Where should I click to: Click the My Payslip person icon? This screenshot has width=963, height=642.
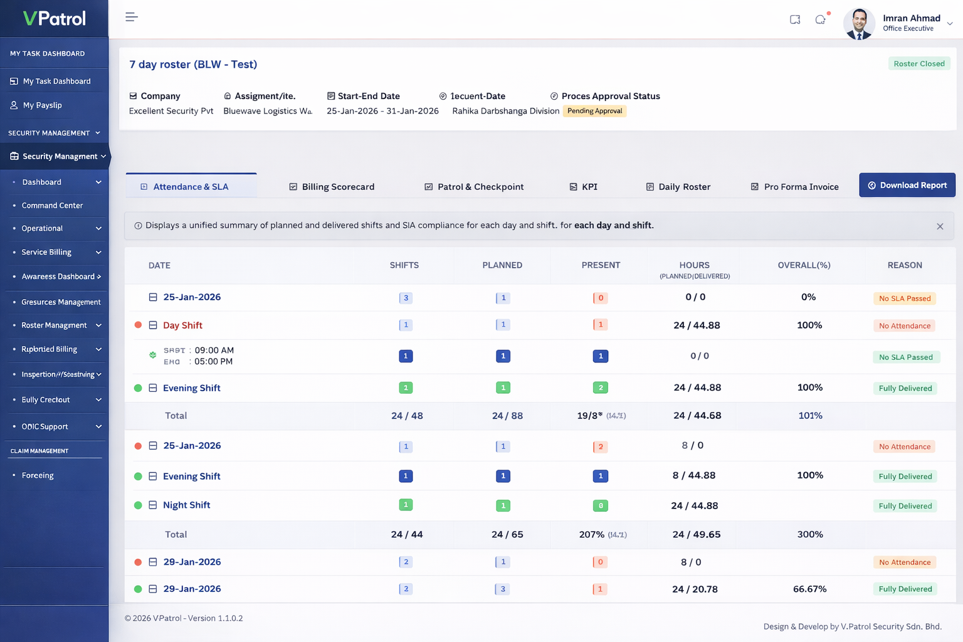coord(14,105)
